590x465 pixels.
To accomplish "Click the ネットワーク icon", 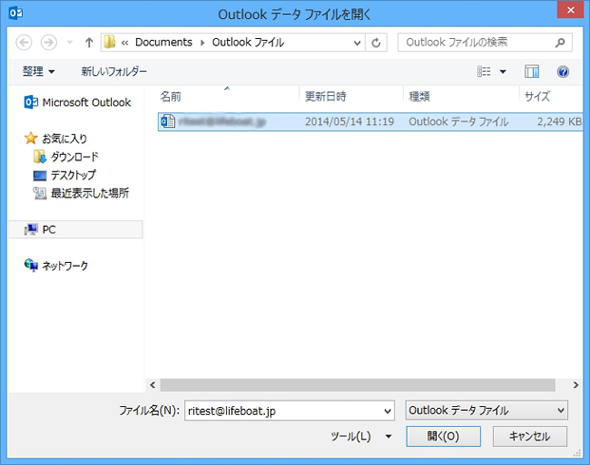I will pyautogui.click(x=30, y=265).
